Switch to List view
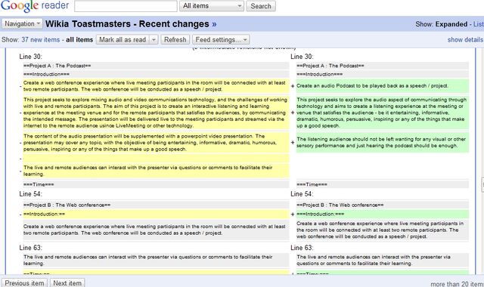Viewport: 484px width, 287px height. coord(479,24)
